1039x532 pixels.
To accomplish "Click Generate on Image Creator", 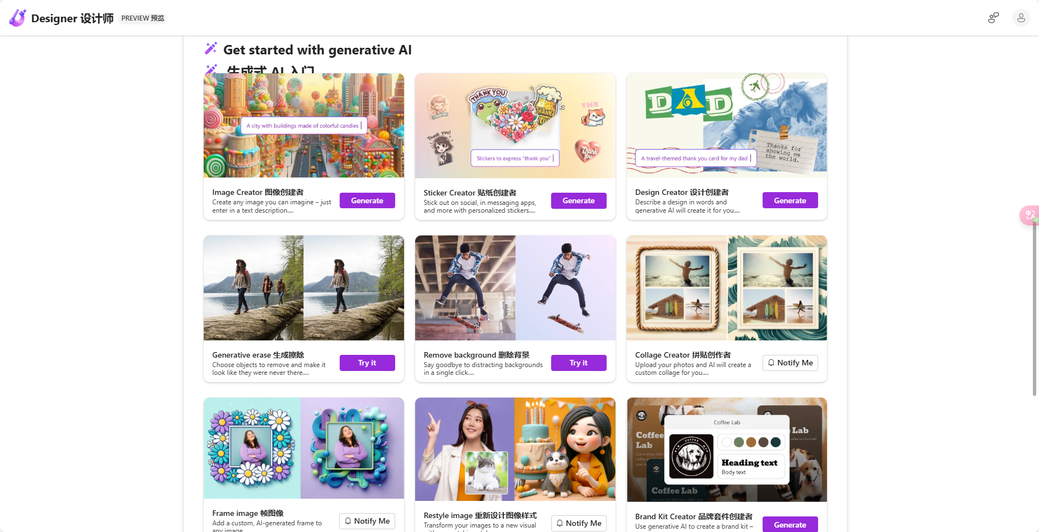I will point(367,200).
